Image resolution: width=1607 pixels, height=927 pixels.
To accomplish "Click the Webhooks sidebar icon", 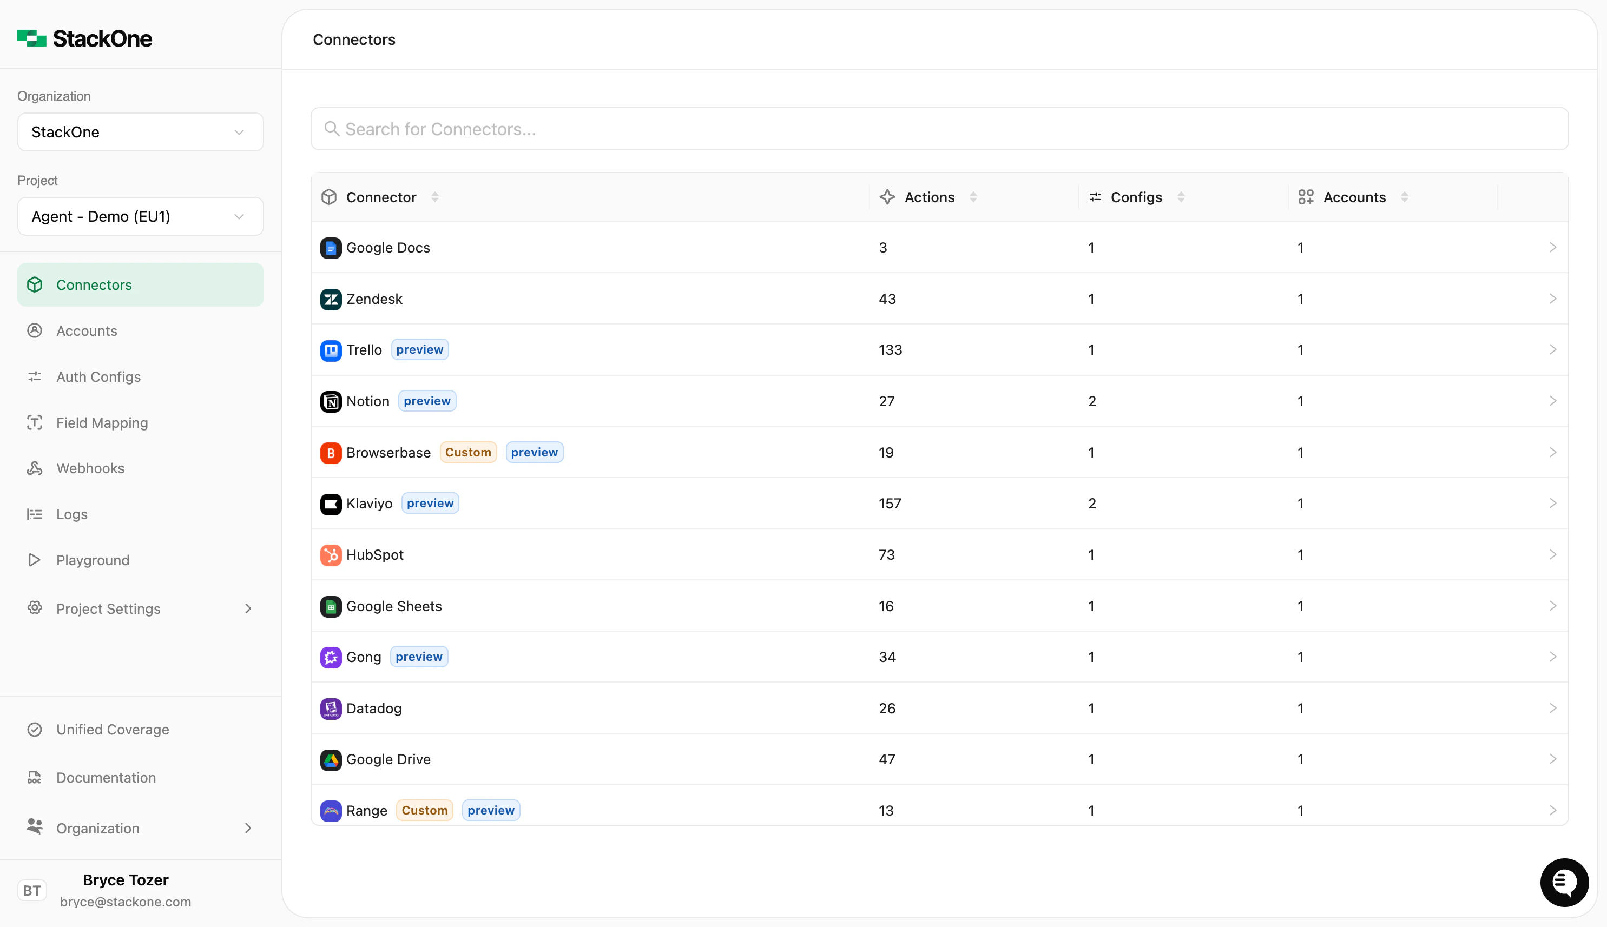I will click(35, 468).
